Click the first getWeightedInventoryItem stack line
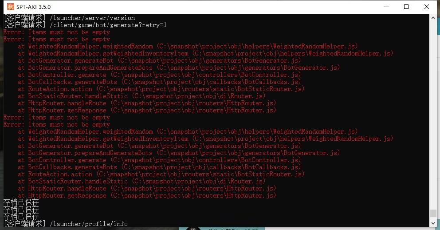This screenshot has width=440, height=230. click(x=205, y=53)
